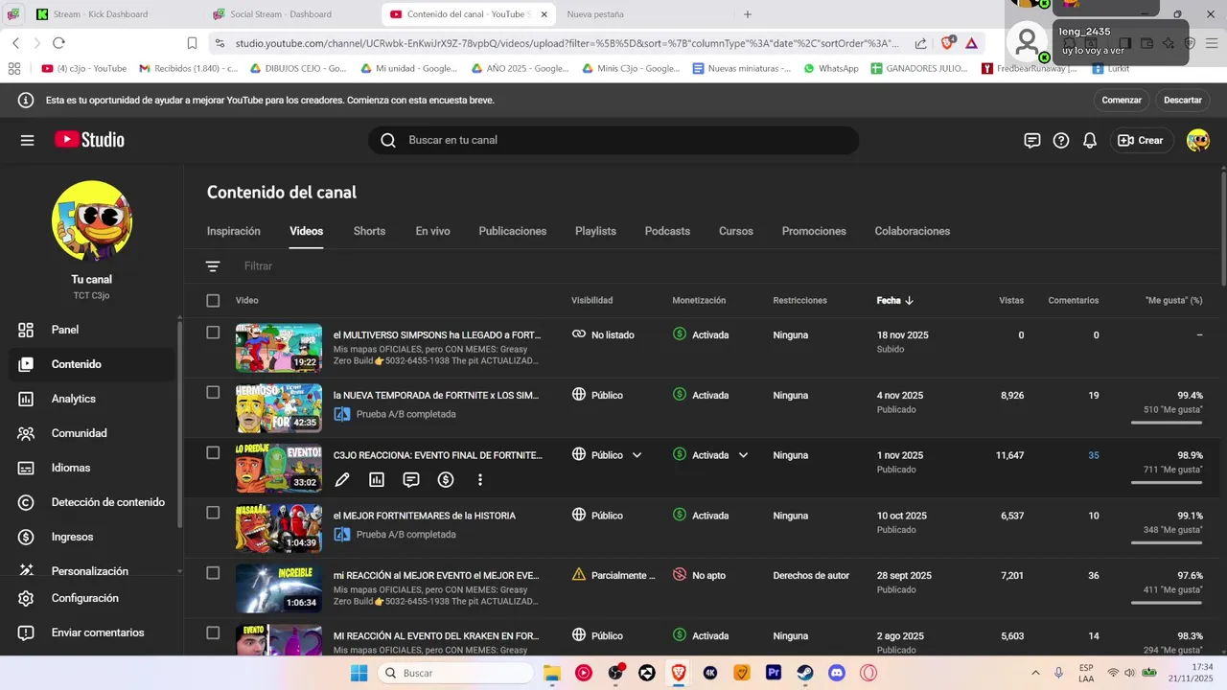Open the YouTube Studio hamburger menu
Screen dimensions: 1227x690
pyautogui.click(x=27, y=140)
